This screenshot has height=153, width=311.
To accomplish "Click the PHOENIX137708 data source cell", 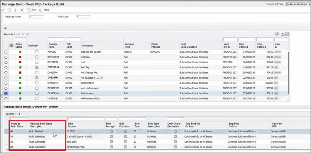I will 76,147.
